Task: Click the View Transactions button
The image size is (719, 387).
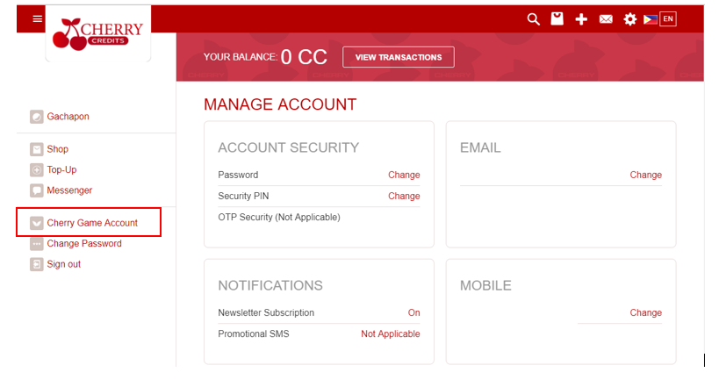Action: coord(399,57)
